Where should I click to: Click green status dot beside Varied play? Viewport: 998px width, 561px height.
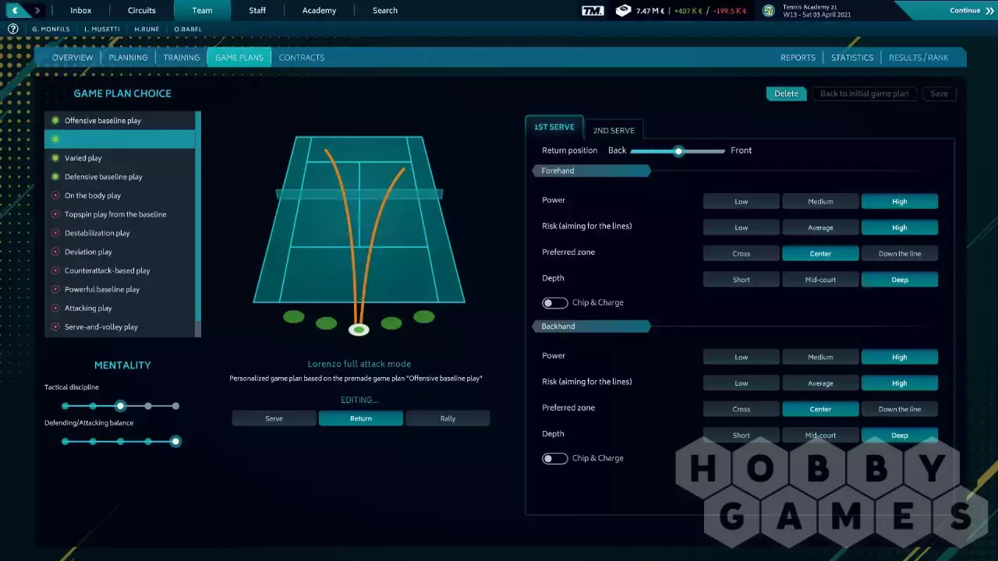[55, 158]
